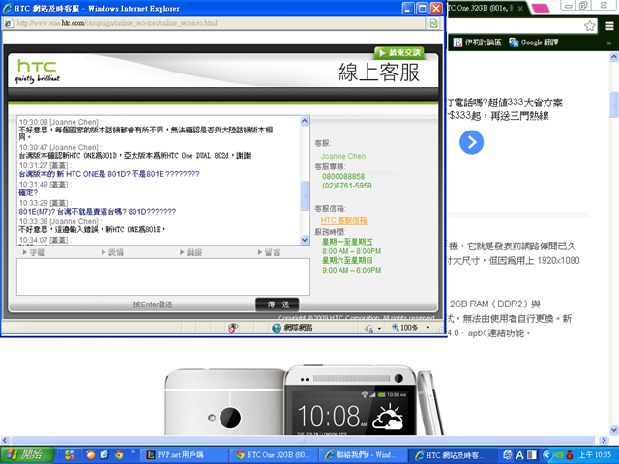
Task: Launch Chrome from the quick launch bar
Action: [x=118, y=455]
